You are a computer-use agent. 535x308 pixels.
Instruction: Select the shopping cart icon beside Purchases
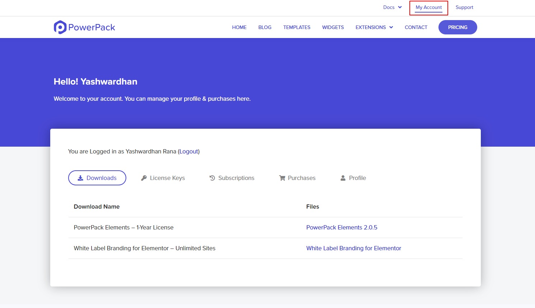coord(282,177)
